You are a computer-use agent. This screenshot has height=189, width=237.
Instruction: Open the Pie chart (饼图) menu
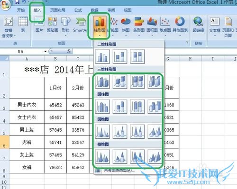pos(126,27)
